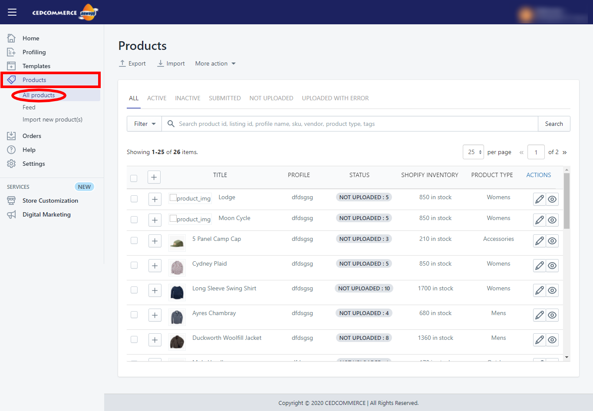Click the Export button
Screen dimensions: 593x411
click(132, 63)
